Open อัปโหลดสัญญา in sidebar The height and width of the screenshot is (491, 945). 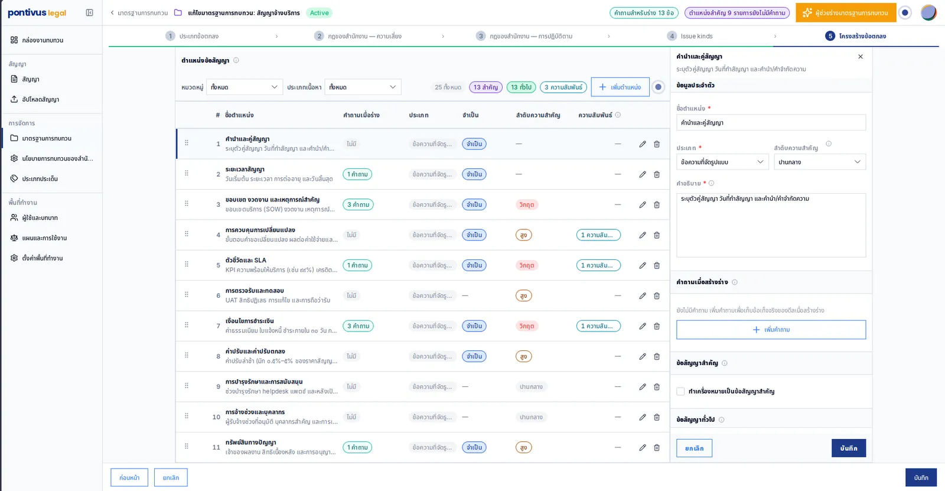[x=51, y=99]
